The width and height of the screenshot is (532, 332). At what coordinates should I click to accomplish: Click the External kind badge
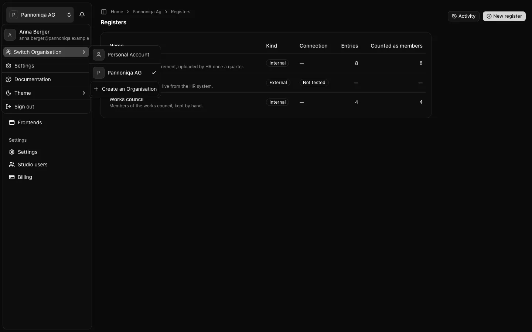pyautogui.click(x=278, y=83)
